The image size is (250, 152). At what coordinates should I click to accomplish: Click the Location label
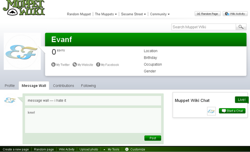(x=150, y=51)
